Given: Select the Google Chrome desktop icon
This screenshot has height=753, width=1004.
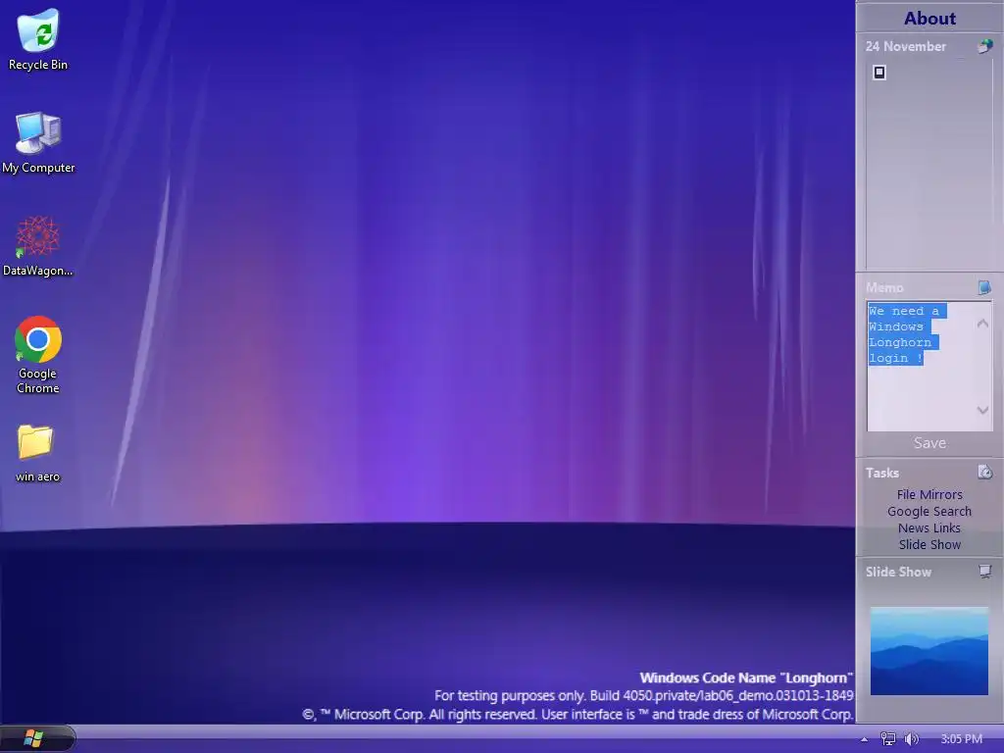Looking at the screenshot, I should 38,355.
